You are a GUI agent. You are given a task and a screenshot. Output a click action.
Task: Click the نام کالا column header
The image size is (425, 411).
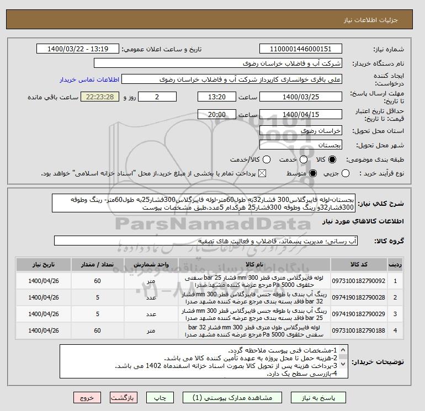point(254,264)
